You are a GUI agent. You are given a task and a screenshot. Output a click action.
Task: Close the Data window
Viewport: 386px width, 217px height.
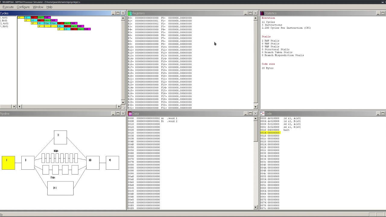coord(255,114)
